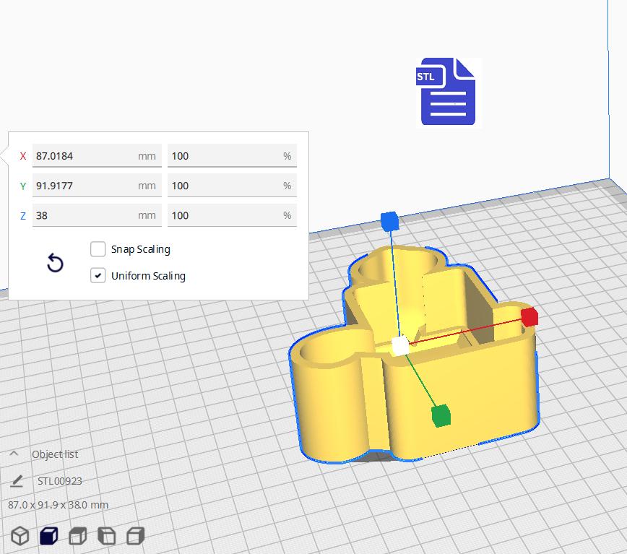Select the 3D perspective view cube icon
The image size is (627, 554).
(x=20, y=535)
